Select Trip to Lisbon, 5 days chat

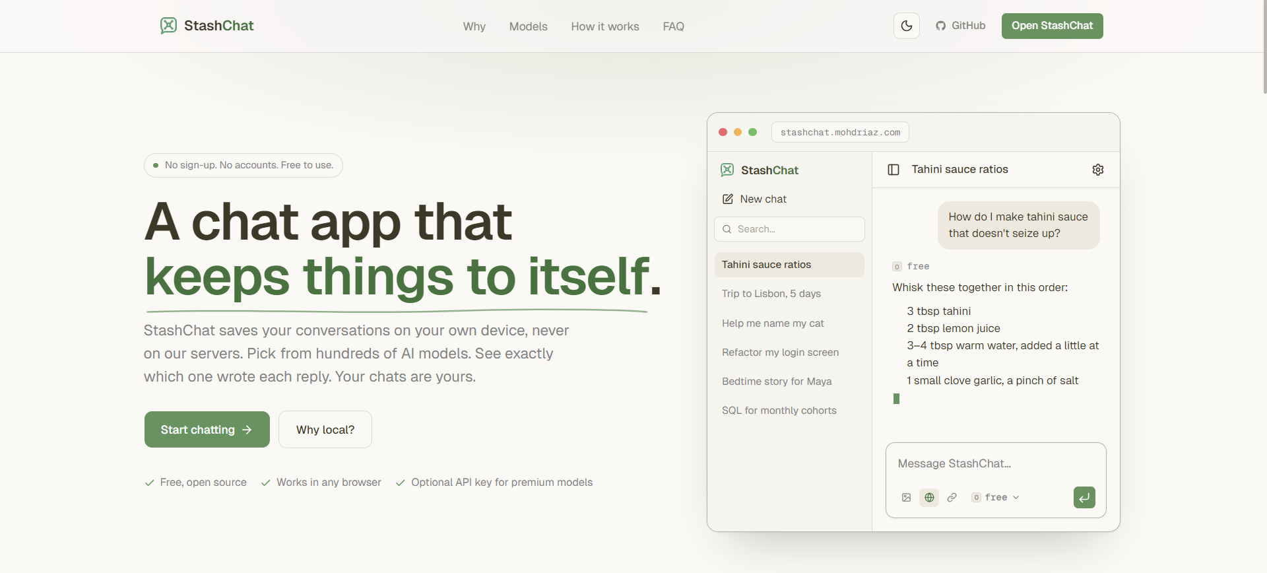click(789, 294)
